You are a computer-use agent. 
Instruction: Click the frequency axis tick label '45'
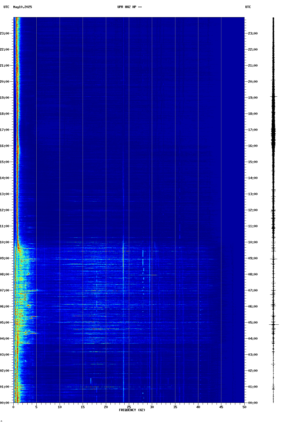221,407
